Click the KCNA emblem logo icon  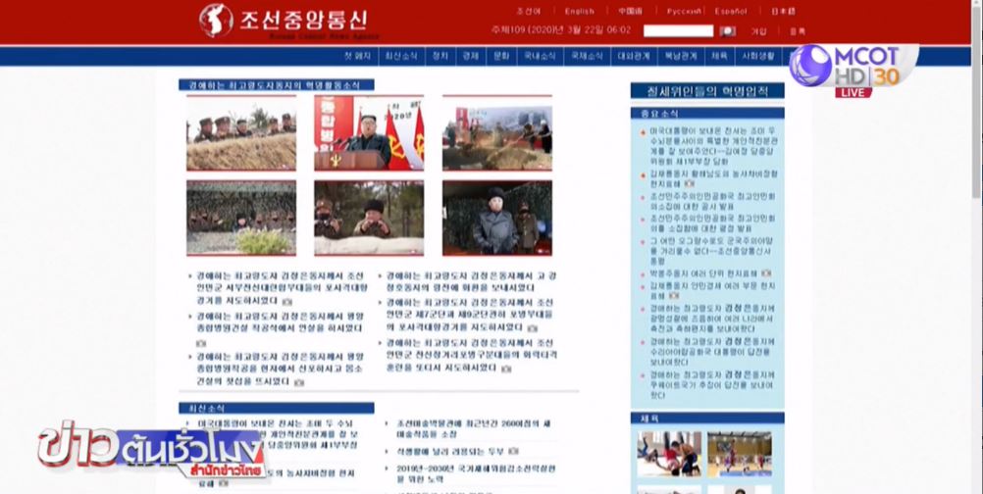coord(216,20)
